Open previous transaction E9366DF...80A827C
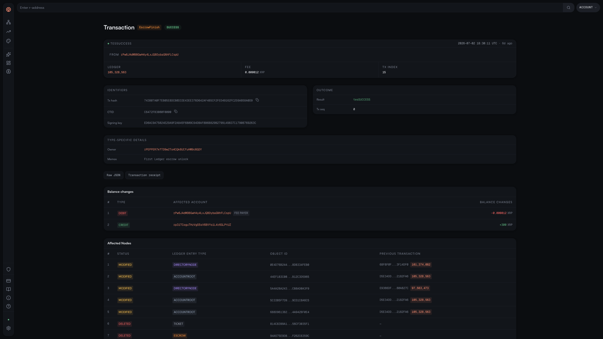The height and width of the screenshot is (339, 603). coord(394,288)
